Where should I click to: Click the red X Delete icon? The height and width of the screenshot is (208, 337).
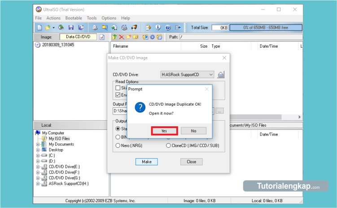click(x=122, y=37)
